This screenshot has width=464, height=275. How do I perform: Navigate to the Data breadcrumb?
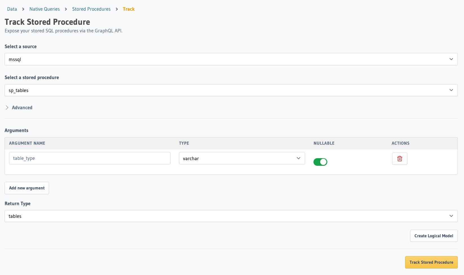coord(12,9)
